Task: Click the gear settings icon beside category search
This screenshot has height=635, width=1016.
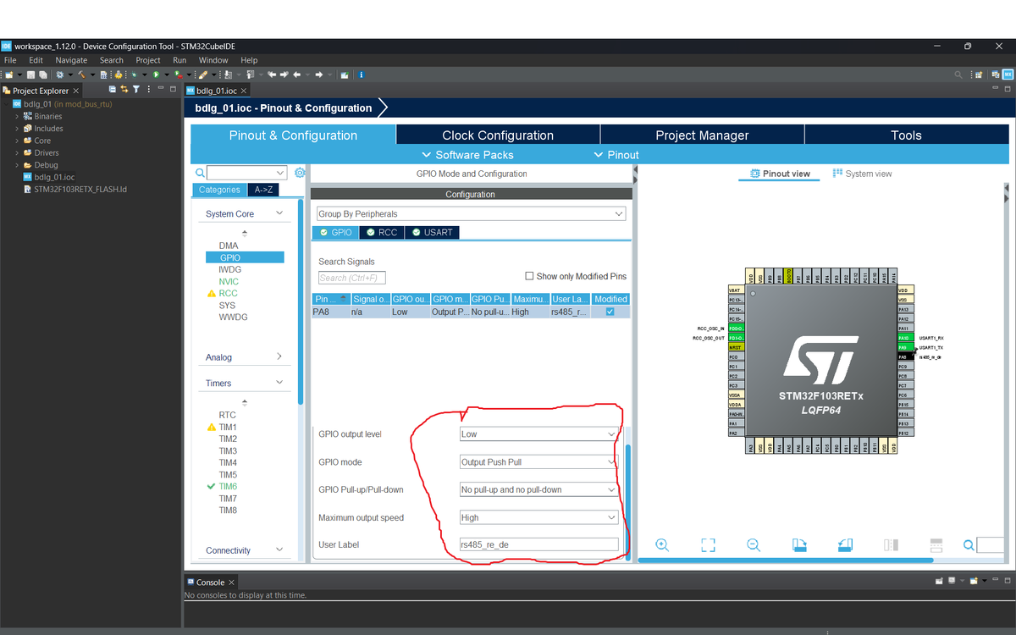Action: coord(300,173)
